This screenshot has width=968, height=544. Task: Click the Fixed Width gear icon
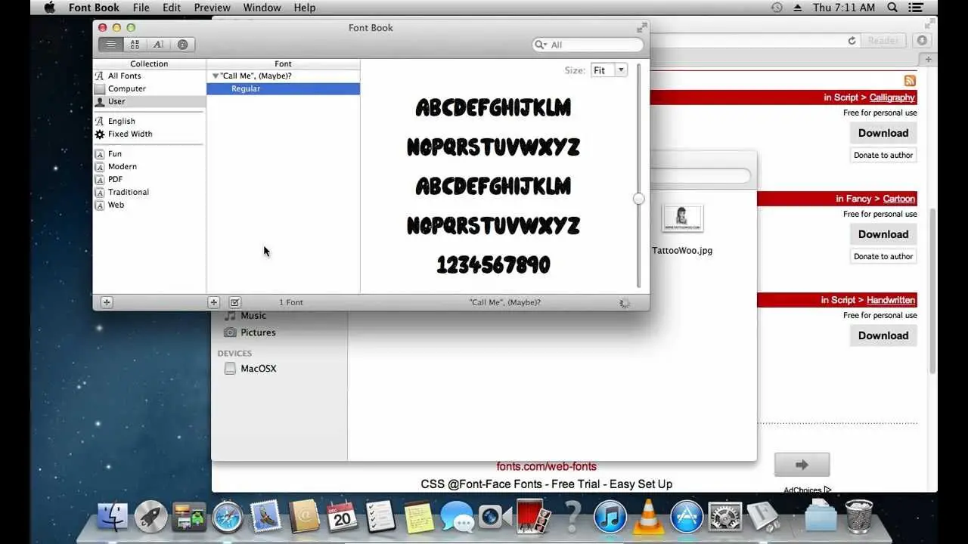[99, 134]
